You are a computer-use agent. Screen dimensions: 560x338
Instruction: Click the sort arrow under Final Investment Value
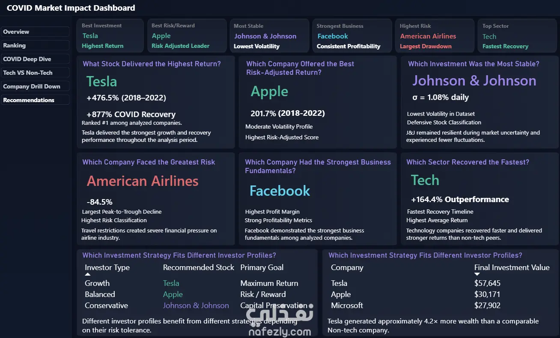point(477,274)
